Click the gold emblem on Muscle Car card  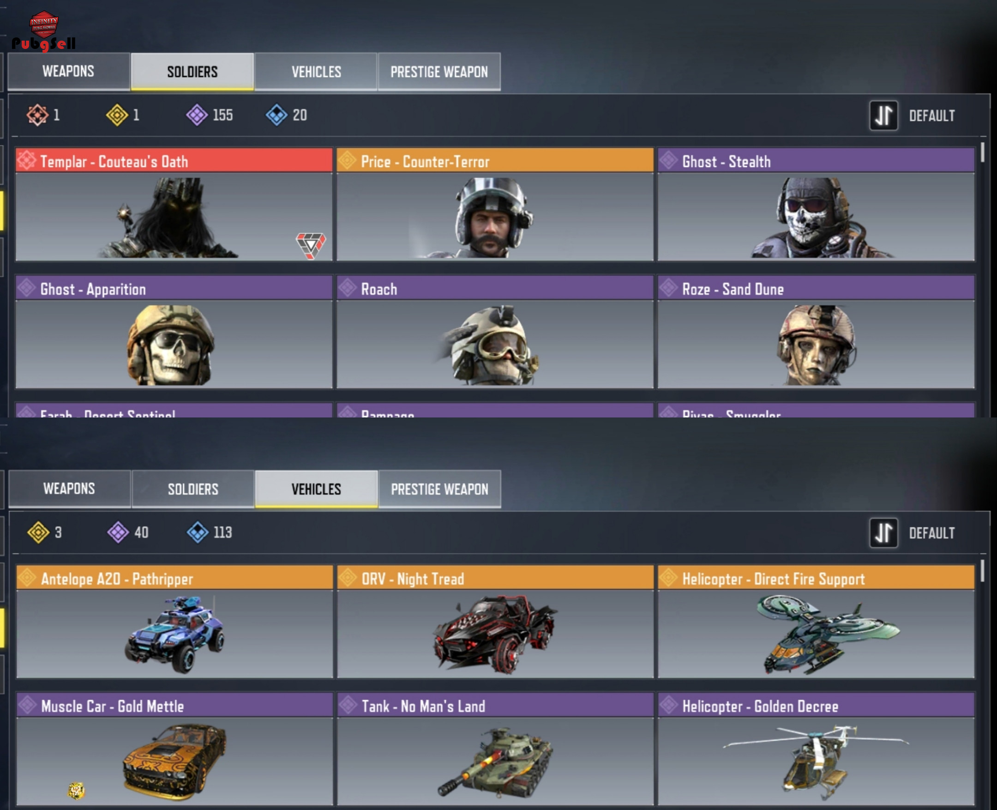[77, 791]
